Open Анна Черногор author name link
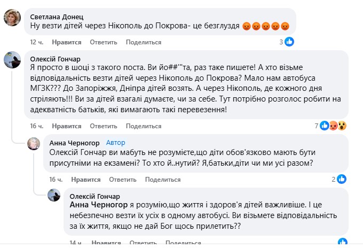This screenshot has height=248, width=363. click(x=74, y=143)
